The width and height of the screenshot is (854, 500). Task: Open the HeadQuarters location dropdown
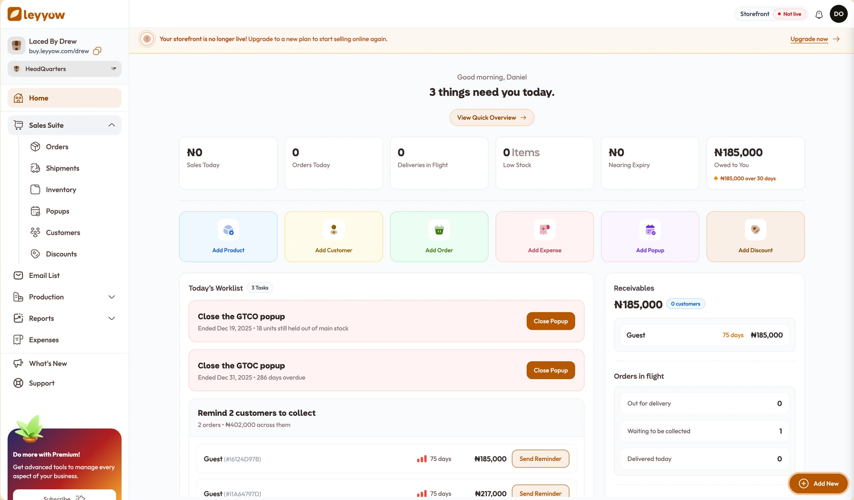(64, 69)
